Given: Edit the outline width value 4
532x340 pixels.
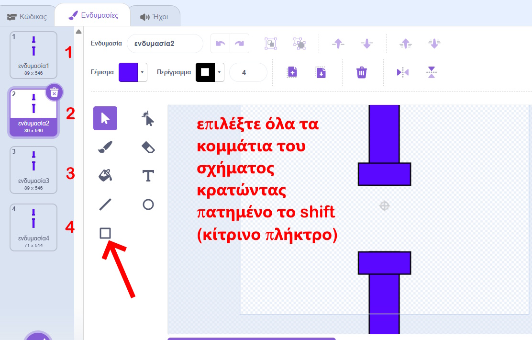Looking at the screenshot, I should [248, 72].
